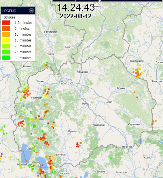Click the Φλώρινα town label
The width and height of the screenshot is (163, 178).
pyautogui.click(x=65, y=174)
